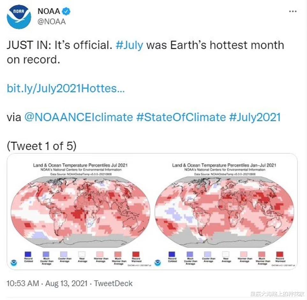Click the NOAA profile avatar logo
Image resolution: width=307 pixels, height=300 pixels.
point(19,17)
